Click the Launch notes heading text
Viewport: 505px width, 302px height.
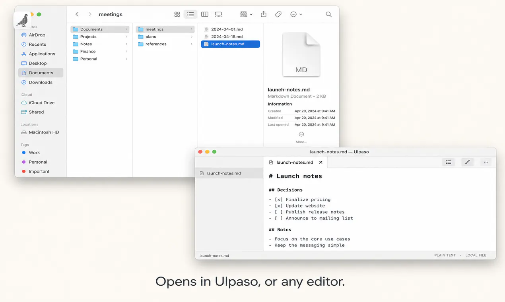click(x=295, y=176)
